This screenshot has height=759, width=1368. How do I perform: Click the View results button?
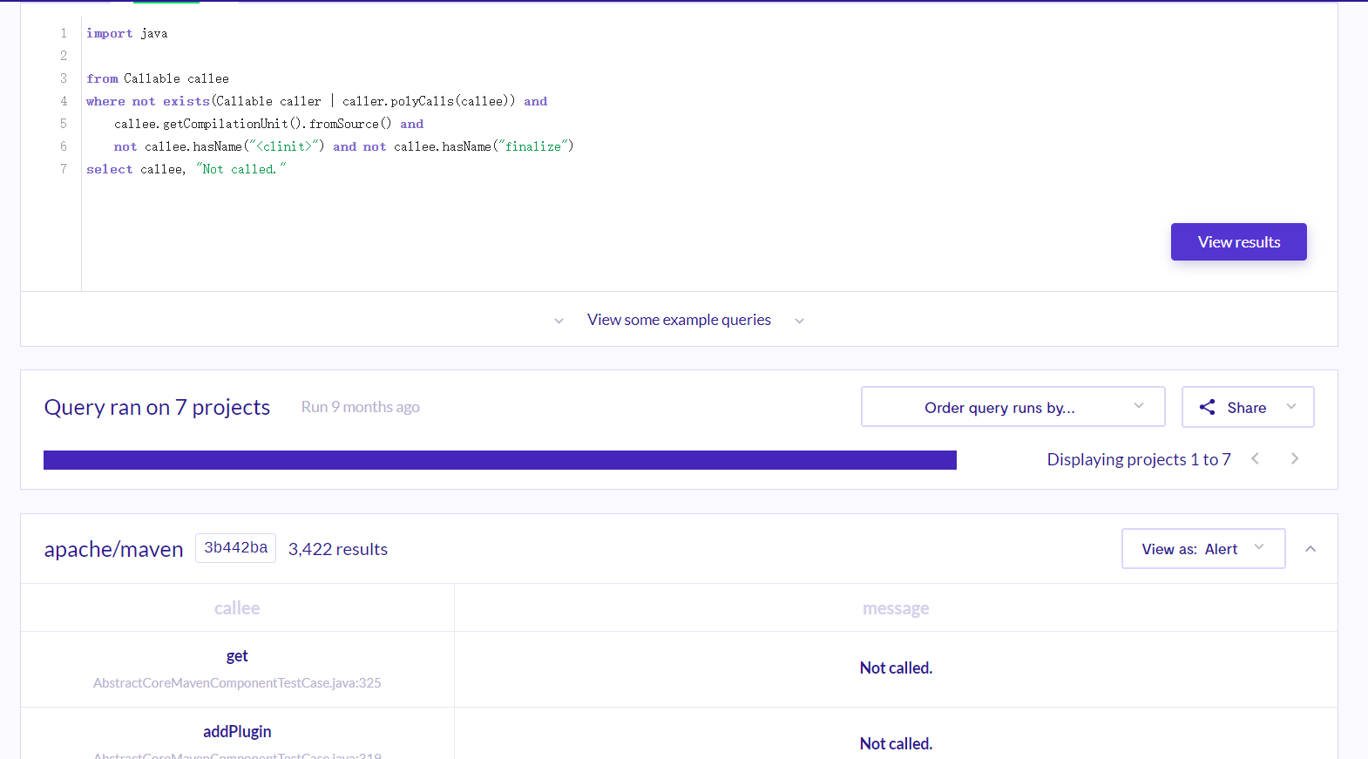[1238, 241]
